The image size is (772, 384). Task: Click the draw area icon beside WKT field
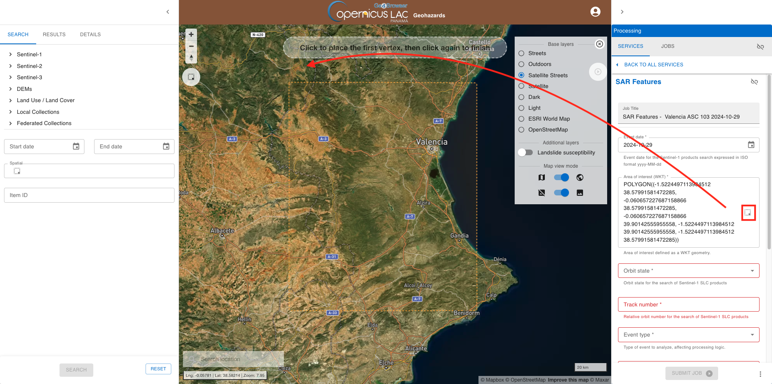[x=748, y=213]
